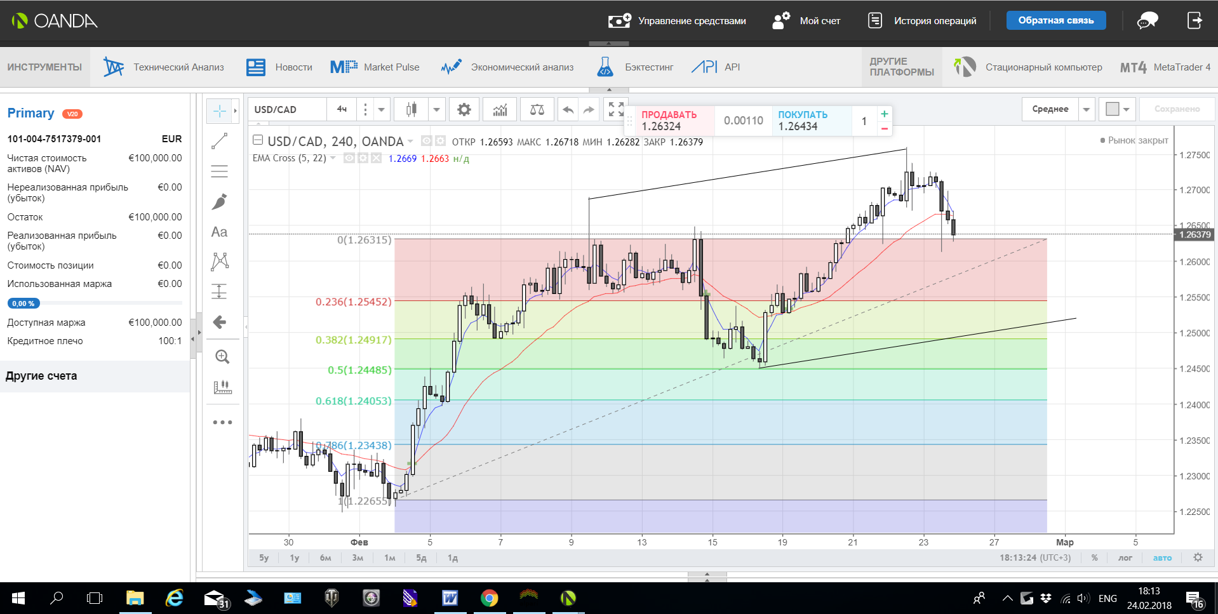Open Экономический анализ

(x=507, y=67)
